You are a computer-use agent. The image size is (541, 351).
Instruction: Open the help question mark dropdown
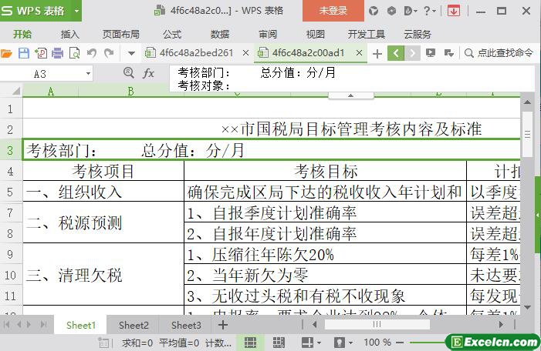pyautogui.click(x=430, y=11)
